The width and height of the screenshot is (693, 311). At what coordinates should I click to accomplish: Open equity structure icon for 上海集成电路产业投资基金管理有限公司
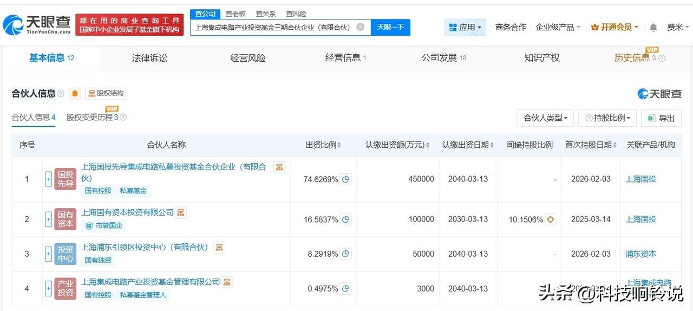point(227,282)
